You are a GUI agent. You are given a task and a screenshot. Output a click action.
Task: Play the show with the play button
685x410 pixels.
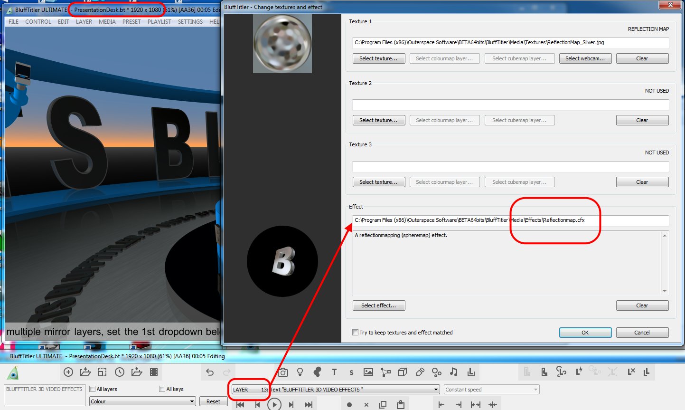click(x=274, y=405)
